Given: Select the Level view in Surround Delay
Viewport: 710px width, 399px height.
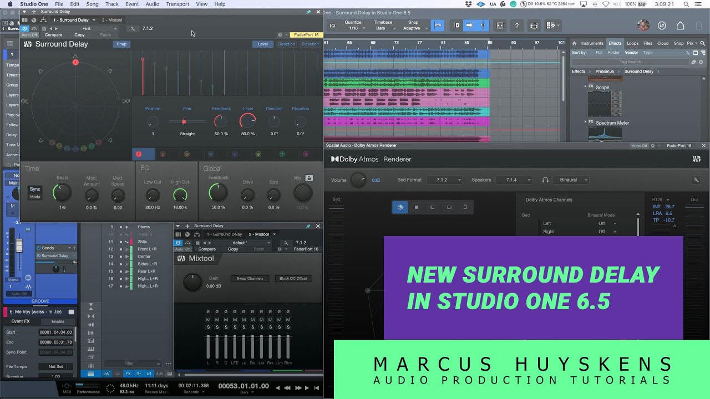Looking at the screenshot, I should 263,44.
